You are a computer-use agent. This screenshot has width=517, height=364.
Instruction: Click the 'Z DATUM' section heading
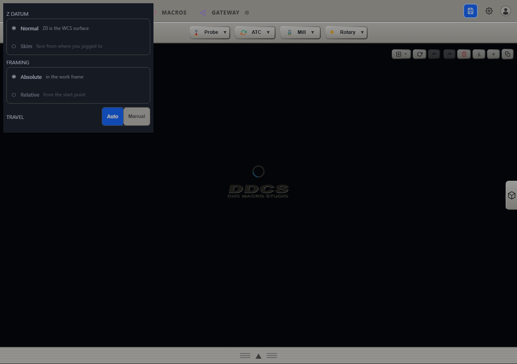[17, 14]
